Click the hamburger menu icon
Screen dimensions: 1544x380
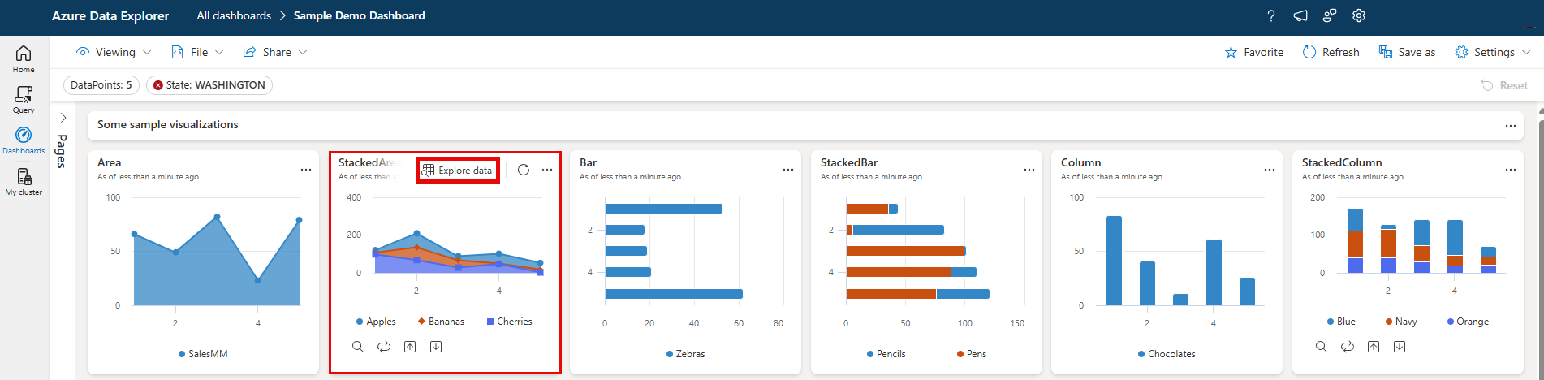click(24, 15)
